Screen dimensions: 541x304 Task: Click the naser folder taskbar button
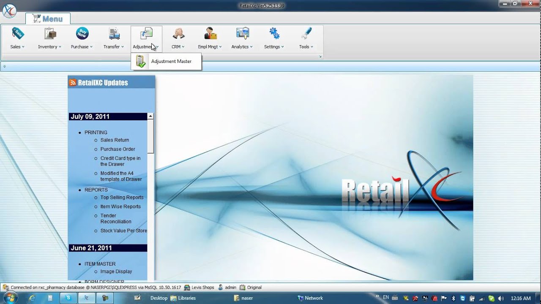pos(243,298)
